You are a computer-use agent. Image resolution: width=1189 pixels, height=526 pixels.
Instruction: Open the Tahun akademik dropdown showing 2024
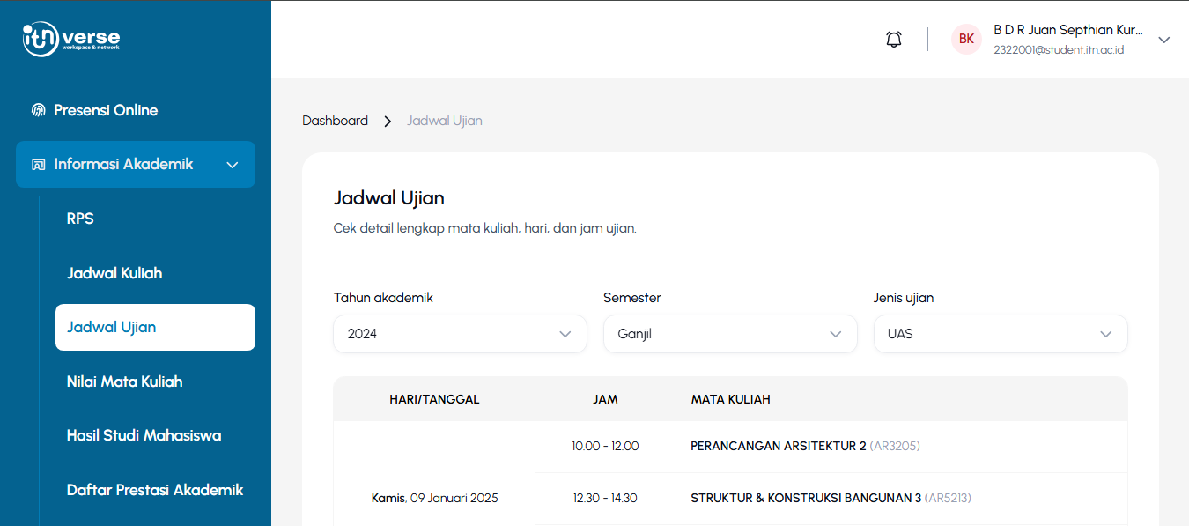460,334
